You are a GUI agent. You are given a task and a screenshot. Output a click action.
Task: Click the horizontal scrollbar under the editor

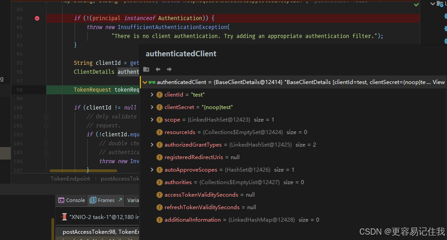83,171
